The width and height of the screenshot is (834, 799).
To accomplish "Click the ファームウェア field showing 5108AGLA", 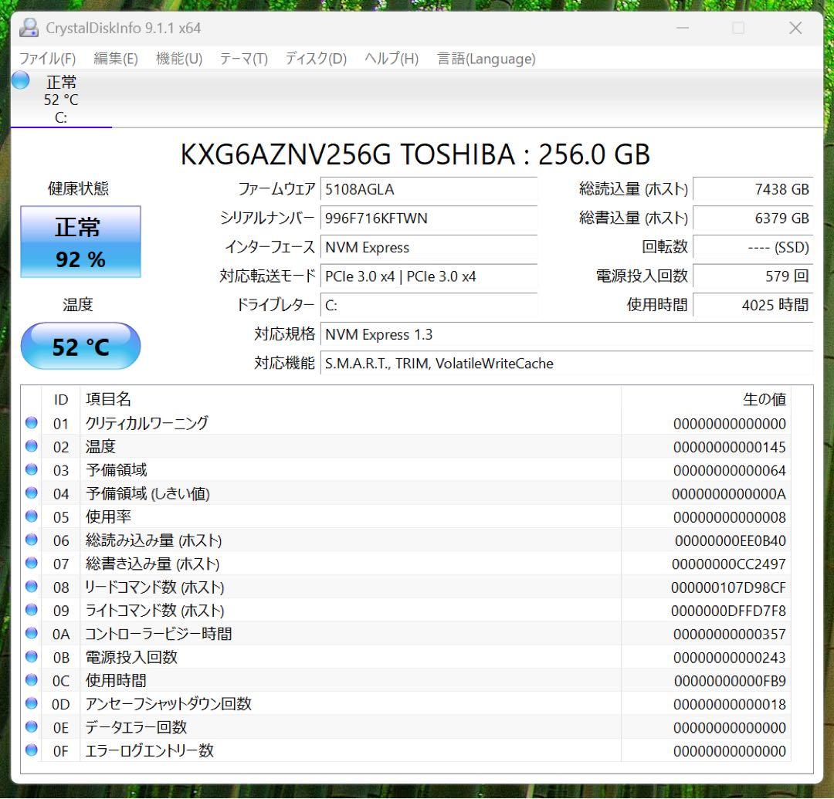I will [x=429, y=188].
